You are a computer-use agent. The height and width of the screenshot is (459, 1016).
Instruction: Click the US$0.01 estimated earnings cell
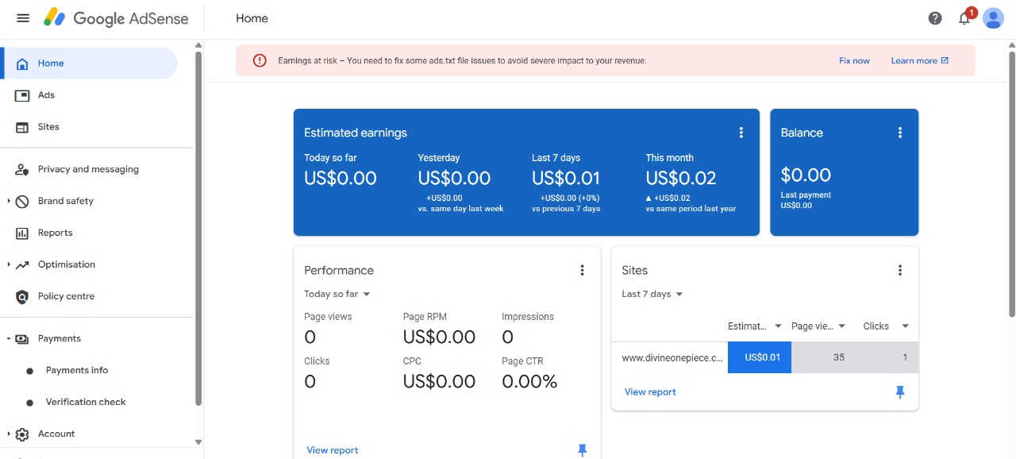[760, 357]
